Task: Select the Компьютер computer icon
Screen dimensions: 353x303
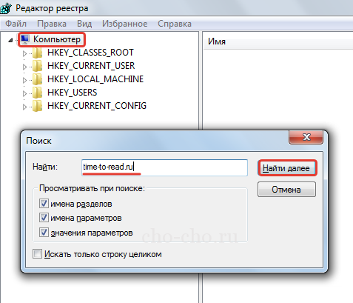Action: (x=25, y=39)
